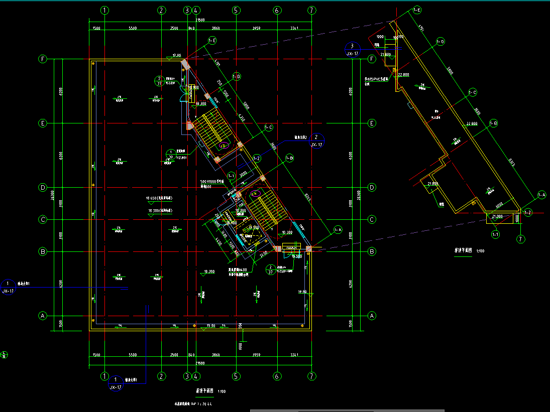The image size is (550, 412).
Task: Click the blue section marker 3 JX-17
Action: [353, 49]
